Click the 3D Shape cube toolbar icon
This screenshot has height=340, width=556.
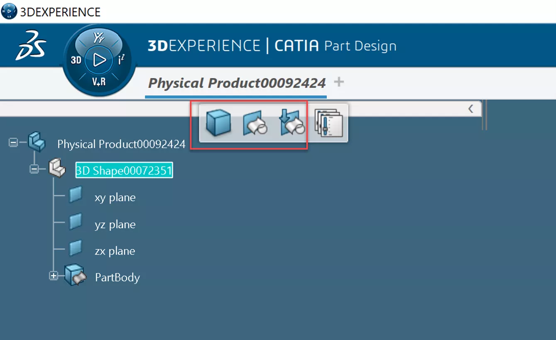[218, 122]
